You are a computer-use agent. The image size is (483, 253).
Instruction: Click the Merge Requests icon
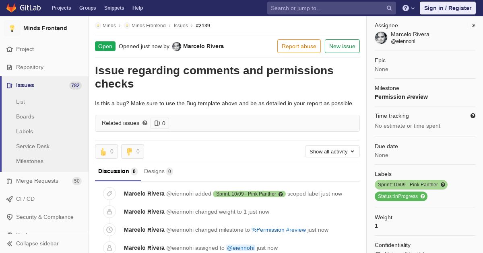[x=10, y=181]
